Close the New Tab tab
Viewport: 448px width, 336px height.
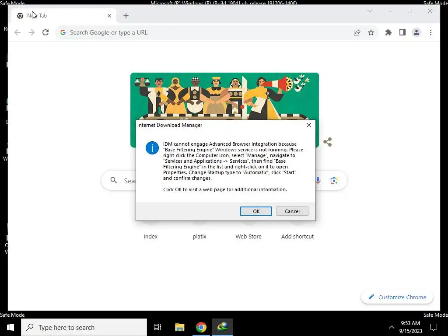(109, 16)
